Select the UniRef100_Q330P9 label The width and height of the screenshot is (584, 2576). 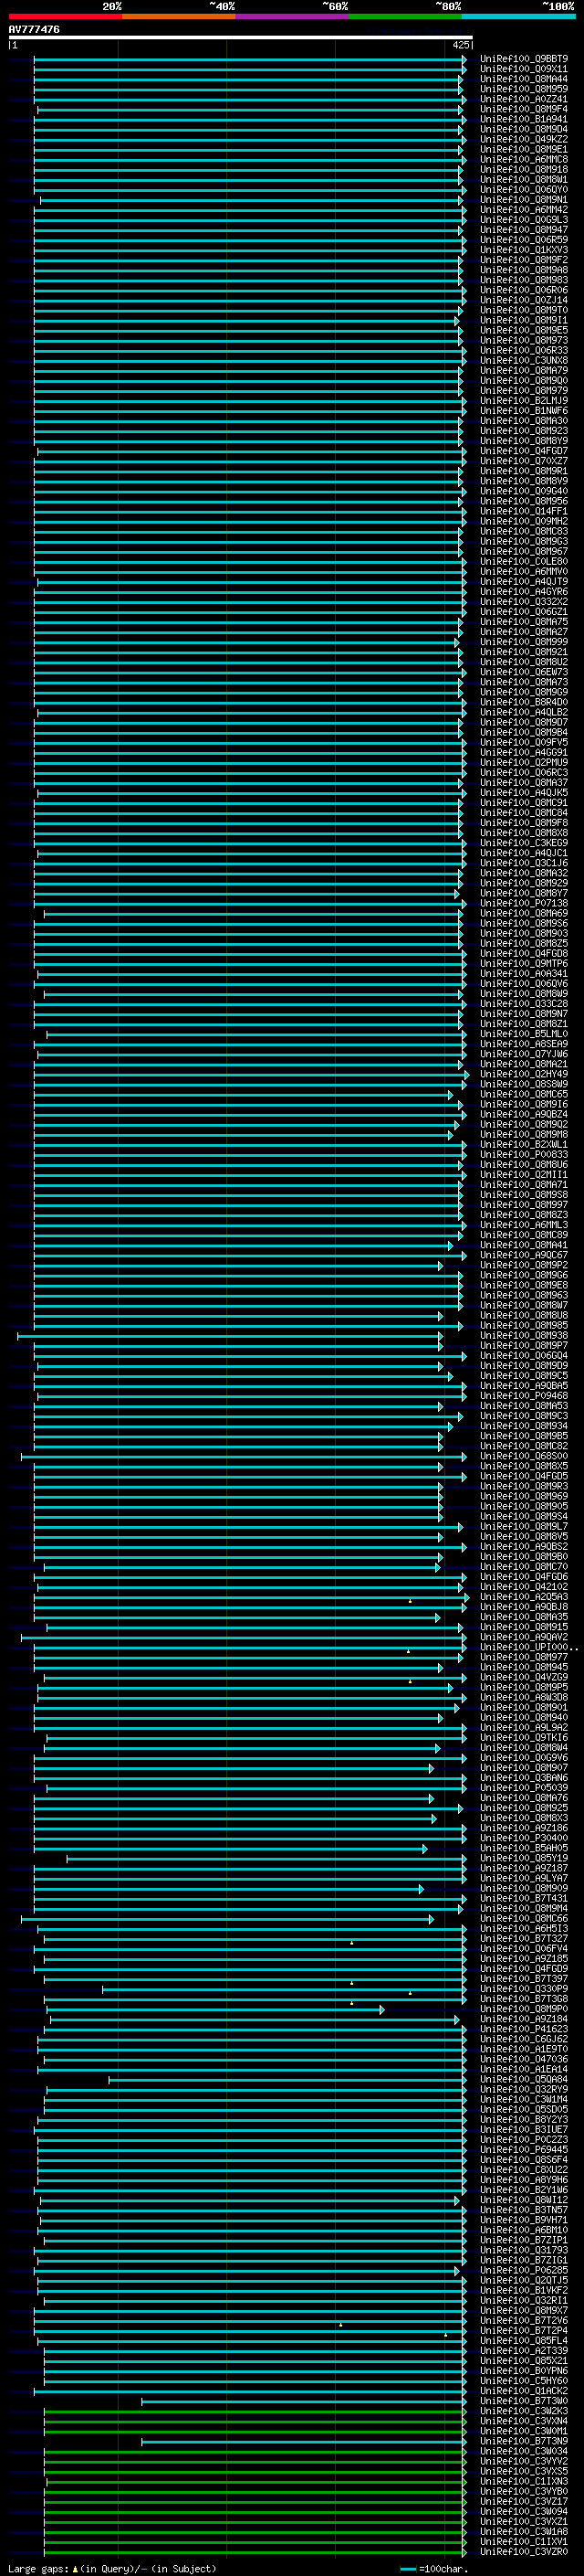[x=524, y=1988]
